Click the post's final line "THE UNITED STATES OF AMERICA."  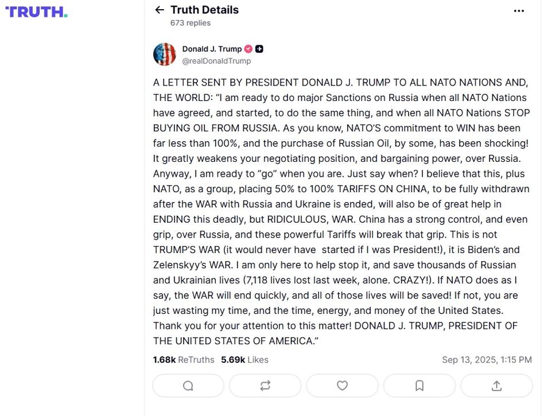235,341
